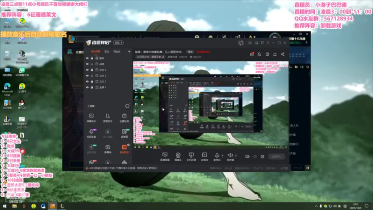Toggle lock on 文本 3 source
This screenshot has height=210, width=373.
click(92, 70)
